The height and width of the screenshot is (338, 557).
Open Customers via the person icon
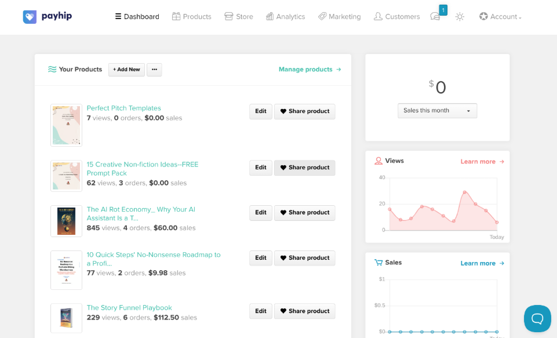378,16
